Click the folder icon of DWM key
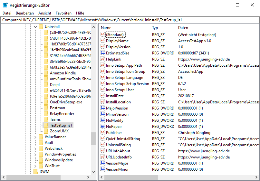The image size is (260, 181). (x=35, y=172)
